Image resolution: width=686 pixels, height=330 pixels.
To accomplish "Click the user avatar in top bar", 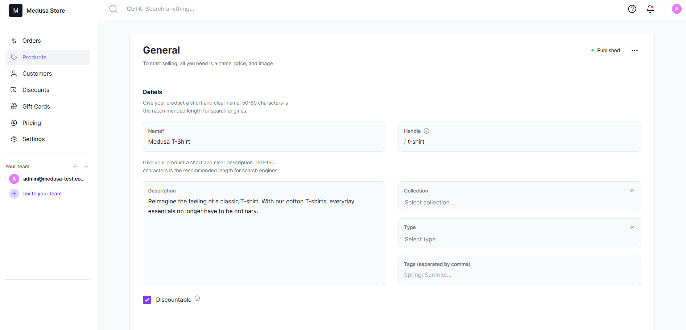I will pos(676,9).
